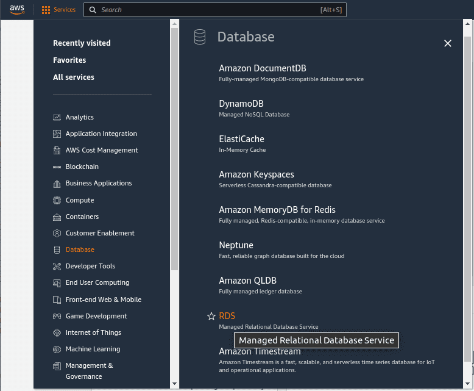Click the Internet of Things icon

click(57, 332)
